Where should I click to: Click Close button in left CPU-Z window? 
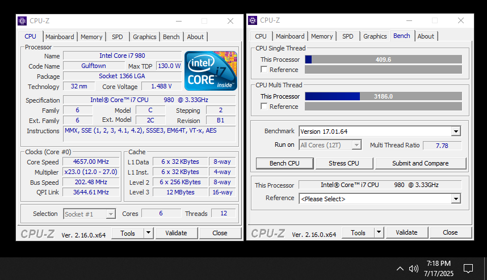tap(220, 233)
